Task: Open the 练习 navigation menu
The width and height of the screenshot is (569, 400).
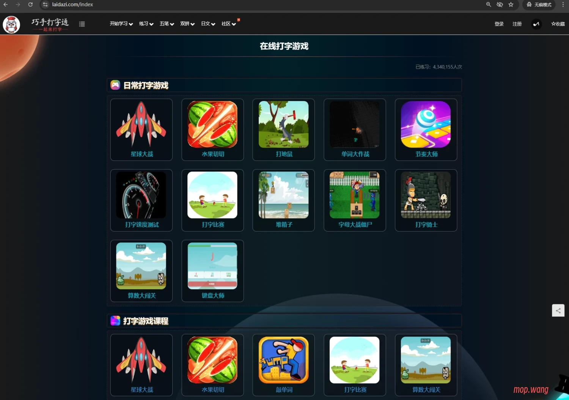Action: coord(146,24)
